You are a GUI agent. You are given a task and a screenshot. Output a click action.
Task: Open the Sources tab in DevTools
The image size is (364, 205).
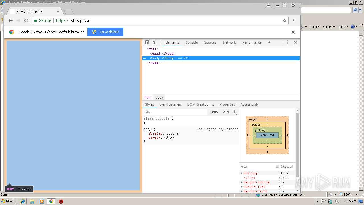pos(210,42)
